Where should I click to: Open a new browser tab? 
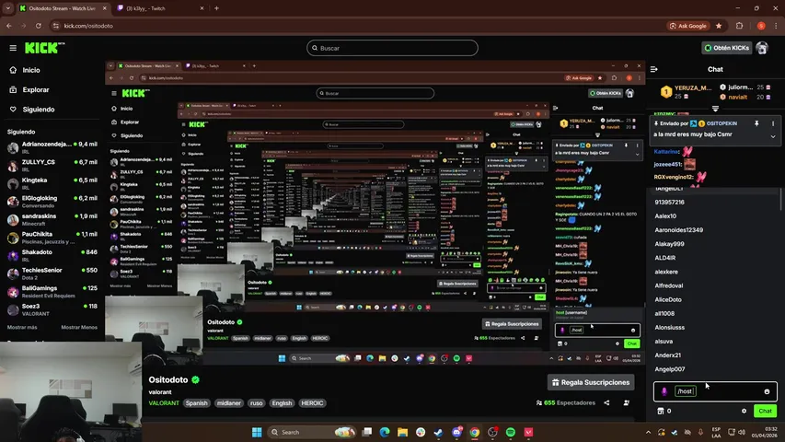pyautogui.click(x=217, y=8)
